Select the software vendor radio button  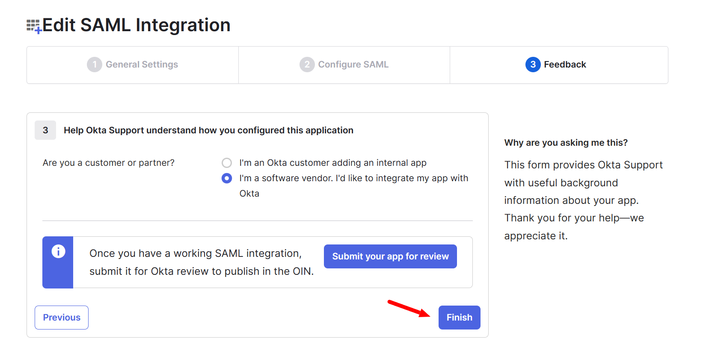click(x=227, y=178)
